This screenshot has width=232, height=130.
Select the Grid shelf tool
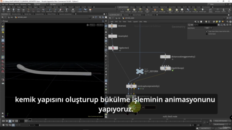pos(23,10)
